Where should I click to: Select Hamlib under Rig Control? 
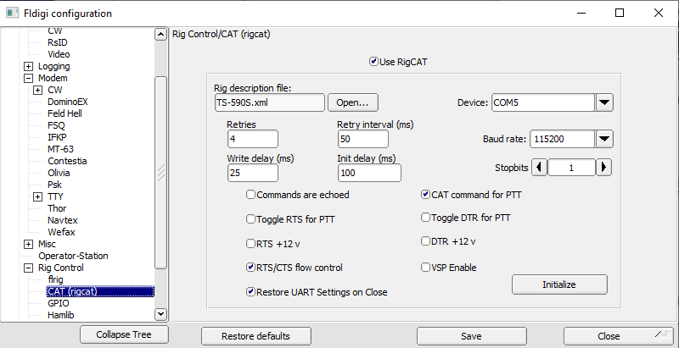click(x=61, y=315)
